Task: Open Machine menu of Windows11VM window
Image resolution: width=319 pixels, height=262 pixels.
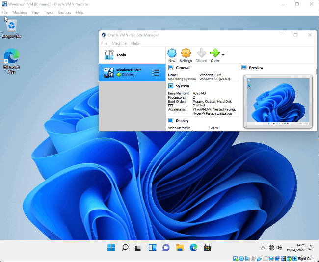Action: (x=20, y=12)
